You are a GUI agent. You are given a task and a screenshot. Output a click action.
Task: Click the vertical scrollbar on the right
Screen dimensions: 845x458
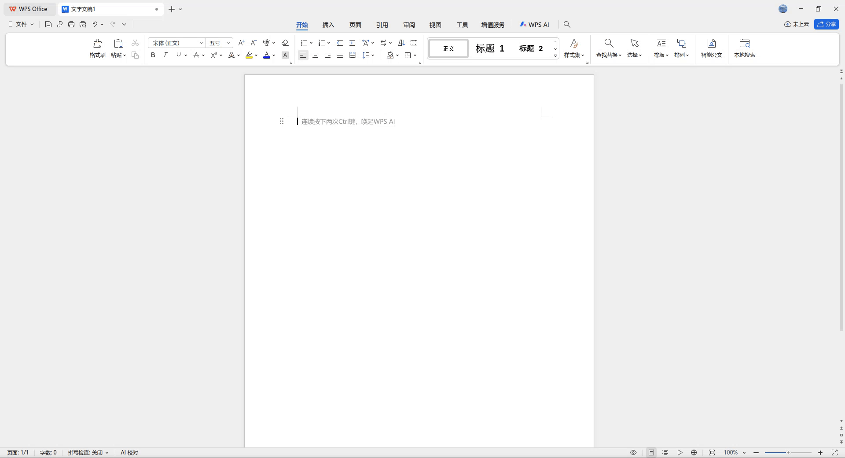tap(841, 207)
